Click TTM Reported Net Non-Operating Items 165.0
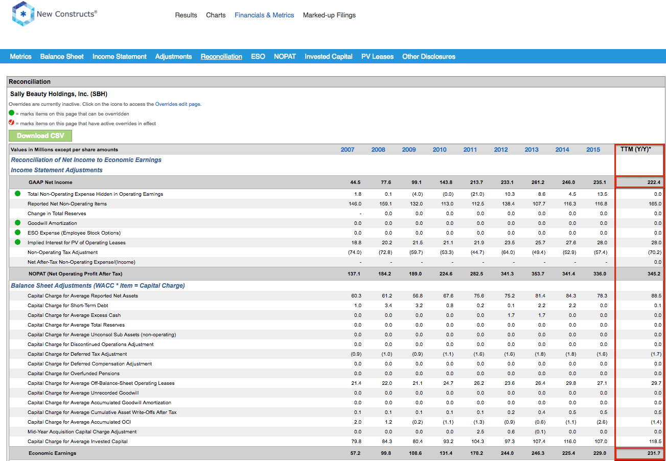This screenshot has height=461, width=666. pos(654,204)
